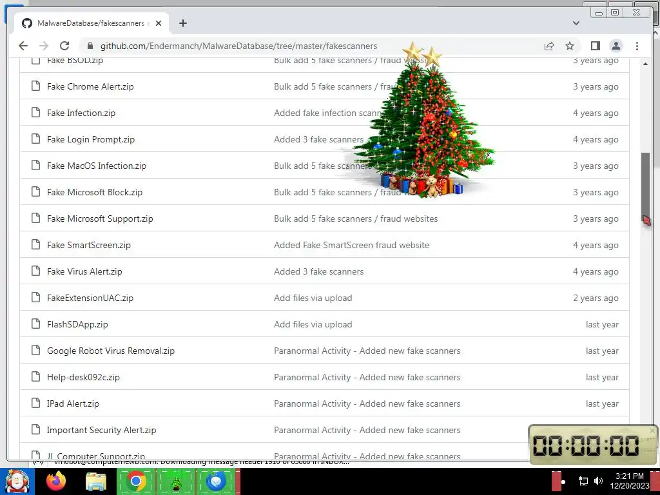Open Christmas tree app in taskbar
The width and height of the screenshot is (660, 495).
(176, 481)
